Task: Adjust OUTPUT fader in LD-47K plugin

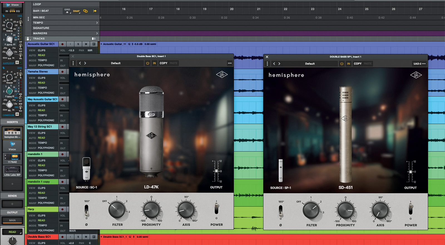Action: coord(216,171)
